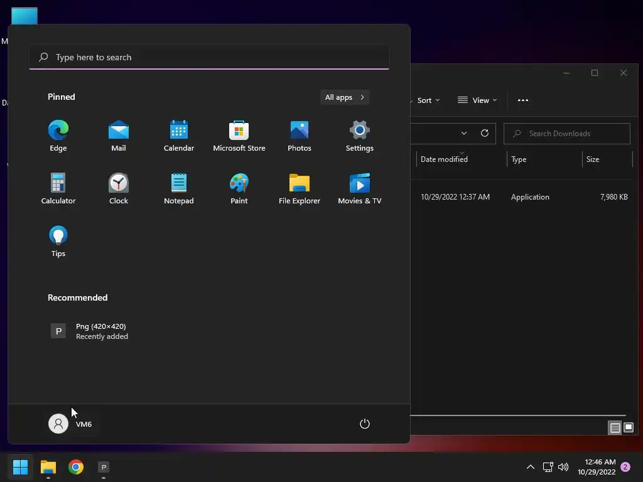The height and width of the screenshot is (482, 643).
Task: Open notifications badge showing 2
Action: pos(625,467)
